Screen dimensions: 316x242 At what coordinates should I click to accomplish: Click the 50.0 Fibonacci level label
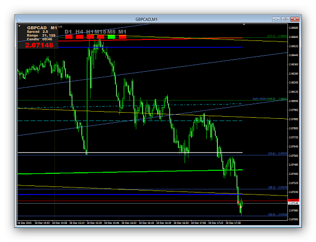[x=278, y=215]
